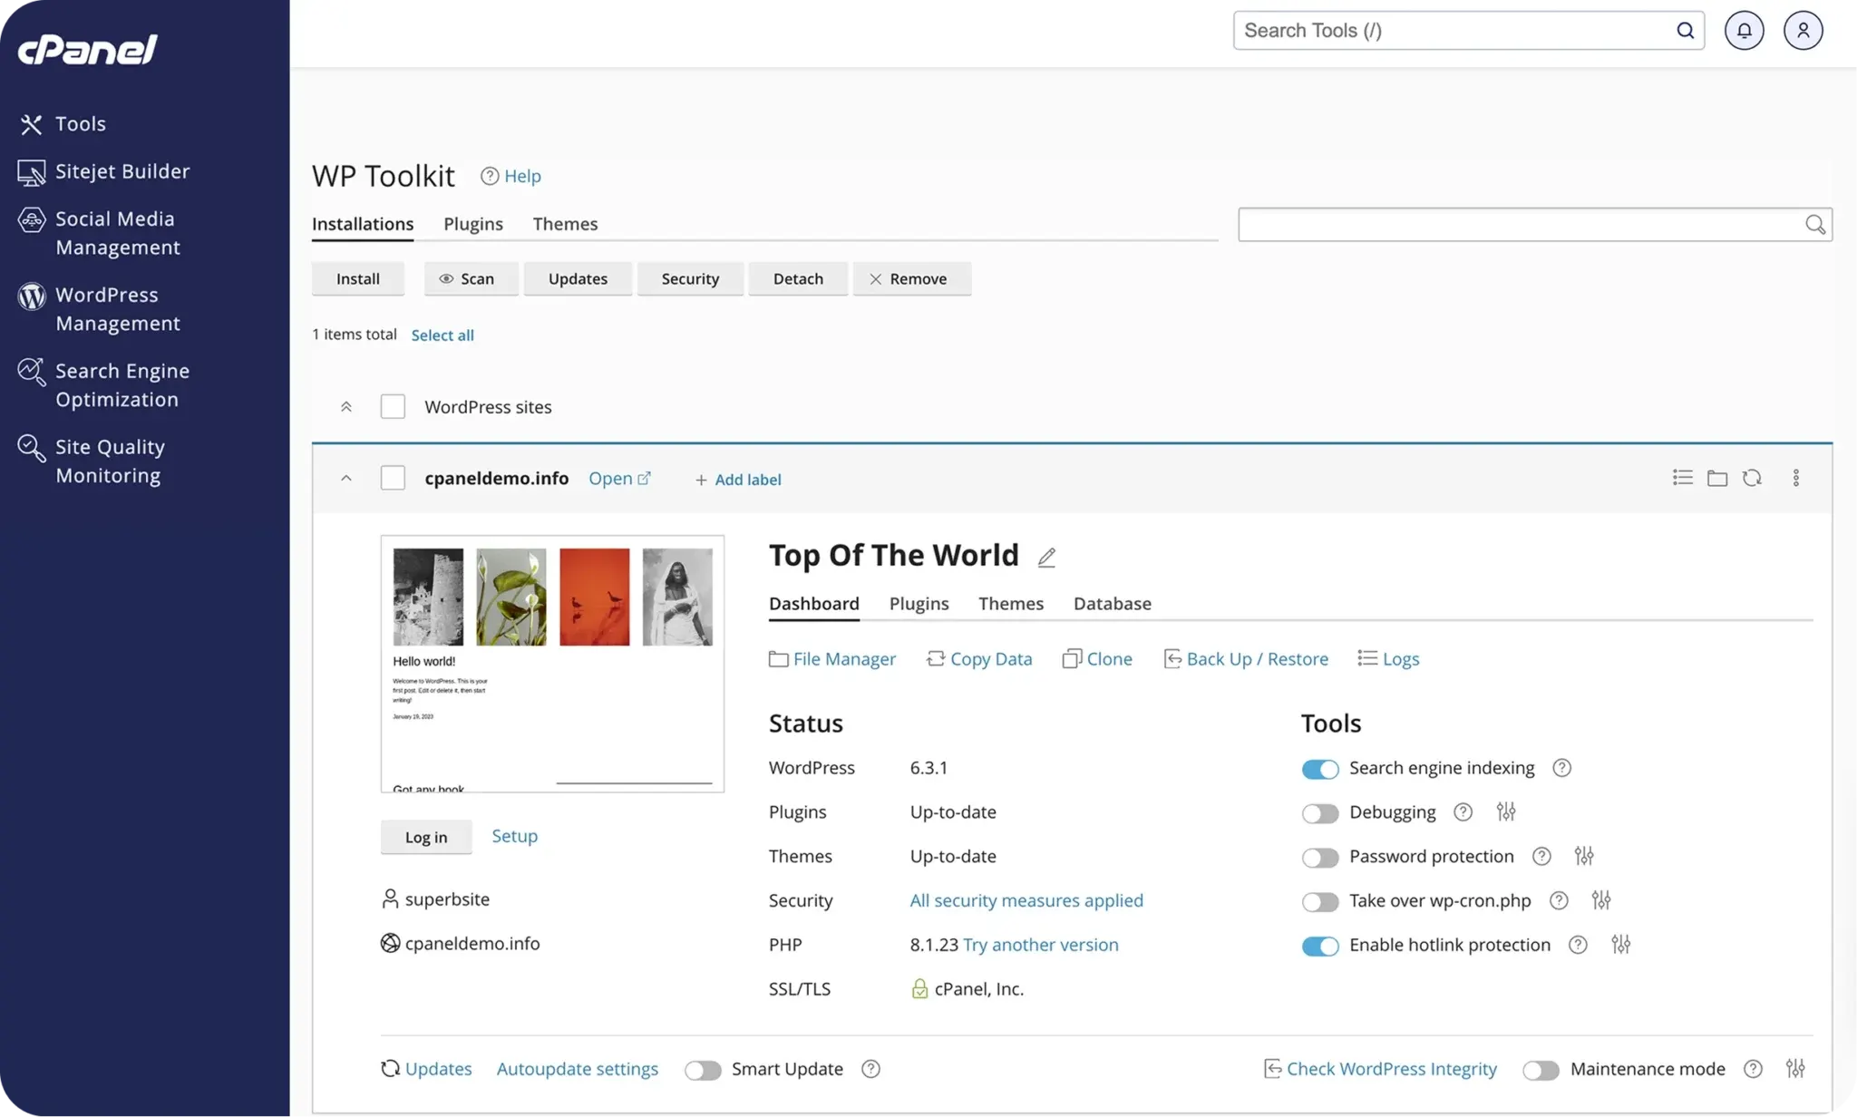Screen dimensions: 1857x1117
Task: Click the site preview thumbnail
Action: click(551, 663)
